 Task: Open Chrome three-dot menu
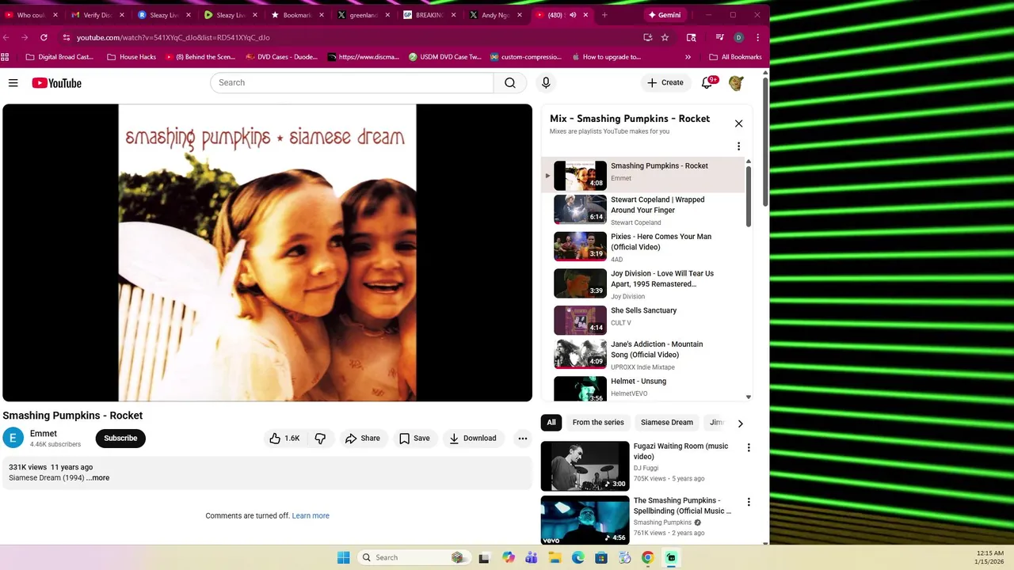click(x=757, y=37)
